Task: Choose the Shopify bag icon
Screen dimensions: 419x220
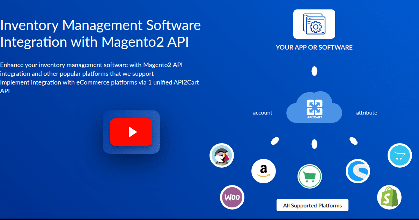Action: point(389,197)
